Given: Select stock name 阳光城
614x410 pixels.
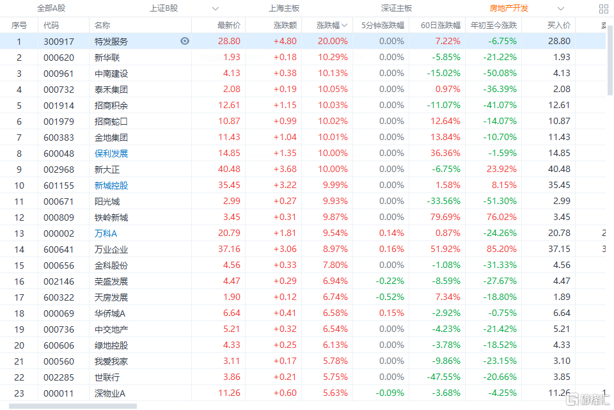Looking at the screenshot, I should [x=107, y=201].
